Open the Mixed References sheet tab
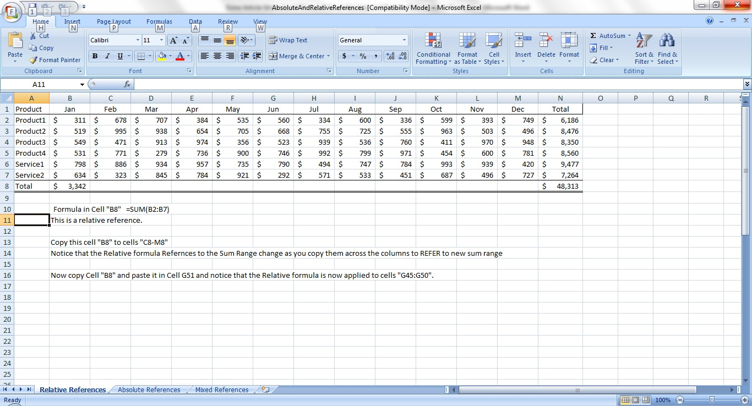The image size is (752, 406). [x=222, y=389]
